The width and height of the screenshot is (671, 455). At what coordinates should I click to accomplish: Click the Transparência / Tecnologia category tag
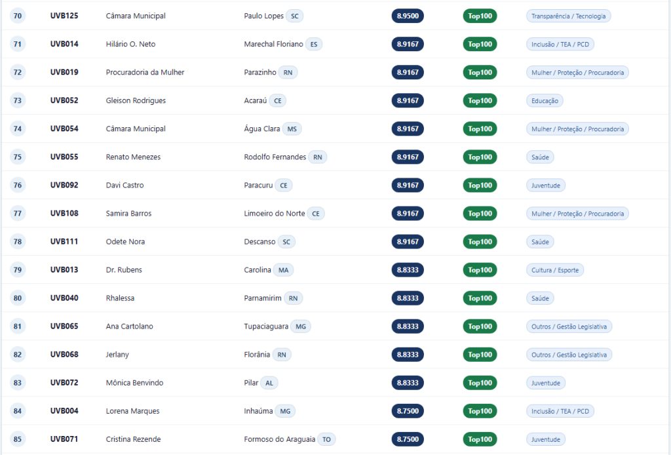pos(568,16)
